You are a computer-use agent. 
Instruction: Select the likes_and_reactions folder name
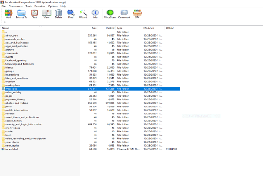tap(16, 78)
